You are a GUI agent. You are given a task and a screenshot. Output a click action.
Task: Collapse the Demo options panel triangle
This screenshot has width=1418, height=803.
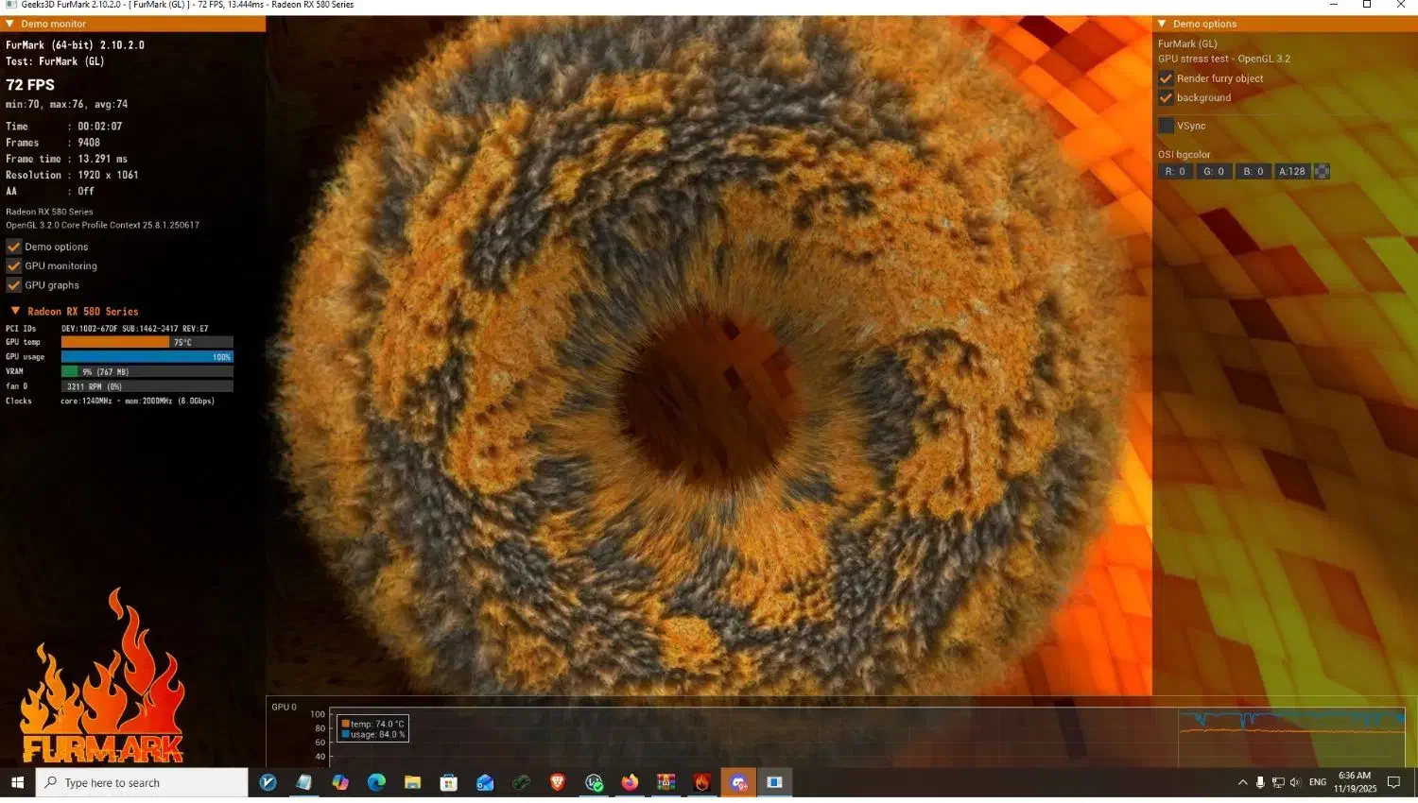coord(1162,24)
